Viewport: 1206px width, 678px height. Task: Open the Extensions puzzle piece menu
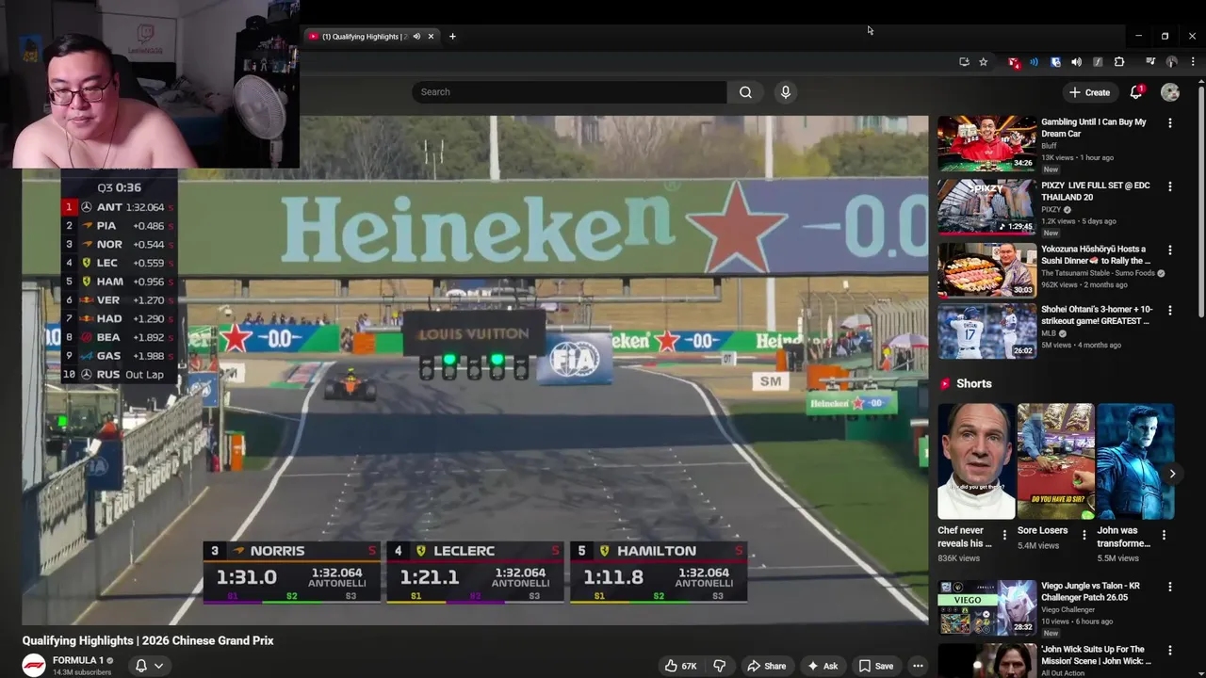1119,62
